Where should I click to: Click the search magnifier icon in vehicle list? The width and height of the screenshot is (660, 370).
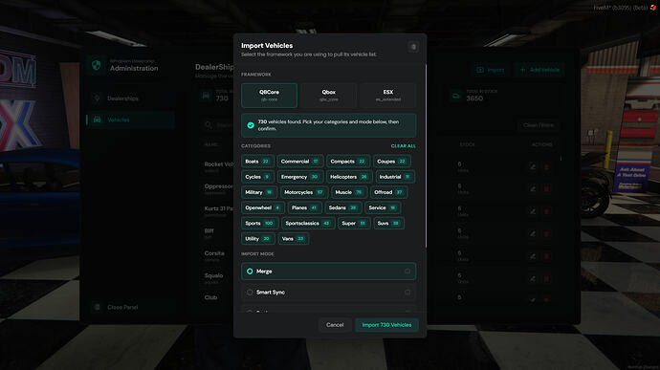(209, 125)
